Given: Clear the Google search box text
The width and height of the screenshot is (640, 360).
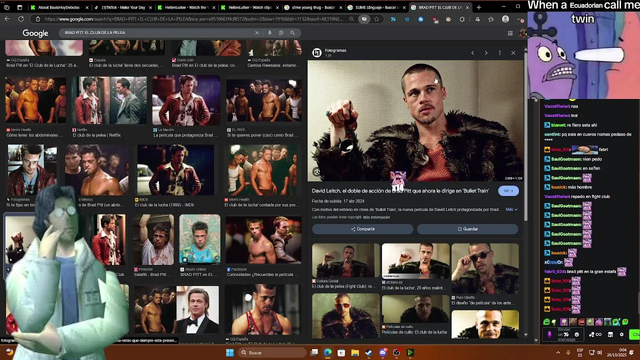Looking at the screenshot, I should tap(257, 33).
